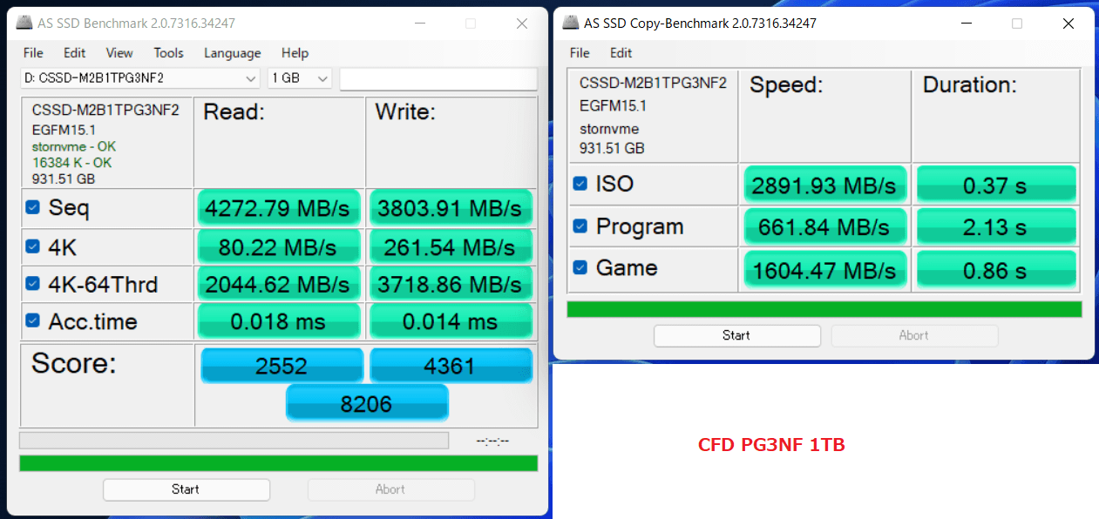The height and width of the screenshot is (519, 1099).
Task: Click the --:--:-- elapsed time readout
Action: [x=492, y=441]
